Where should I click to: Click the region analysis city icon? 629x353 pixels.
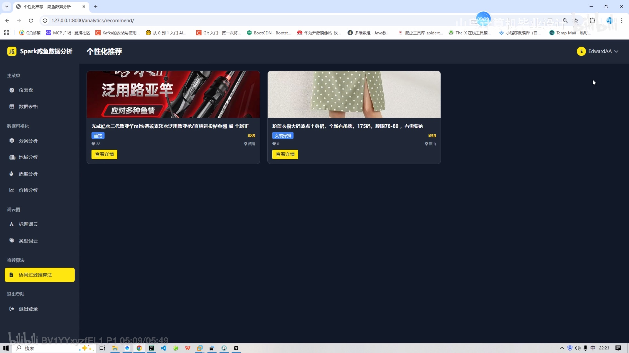pyautogui.click(x=12, y=157)
